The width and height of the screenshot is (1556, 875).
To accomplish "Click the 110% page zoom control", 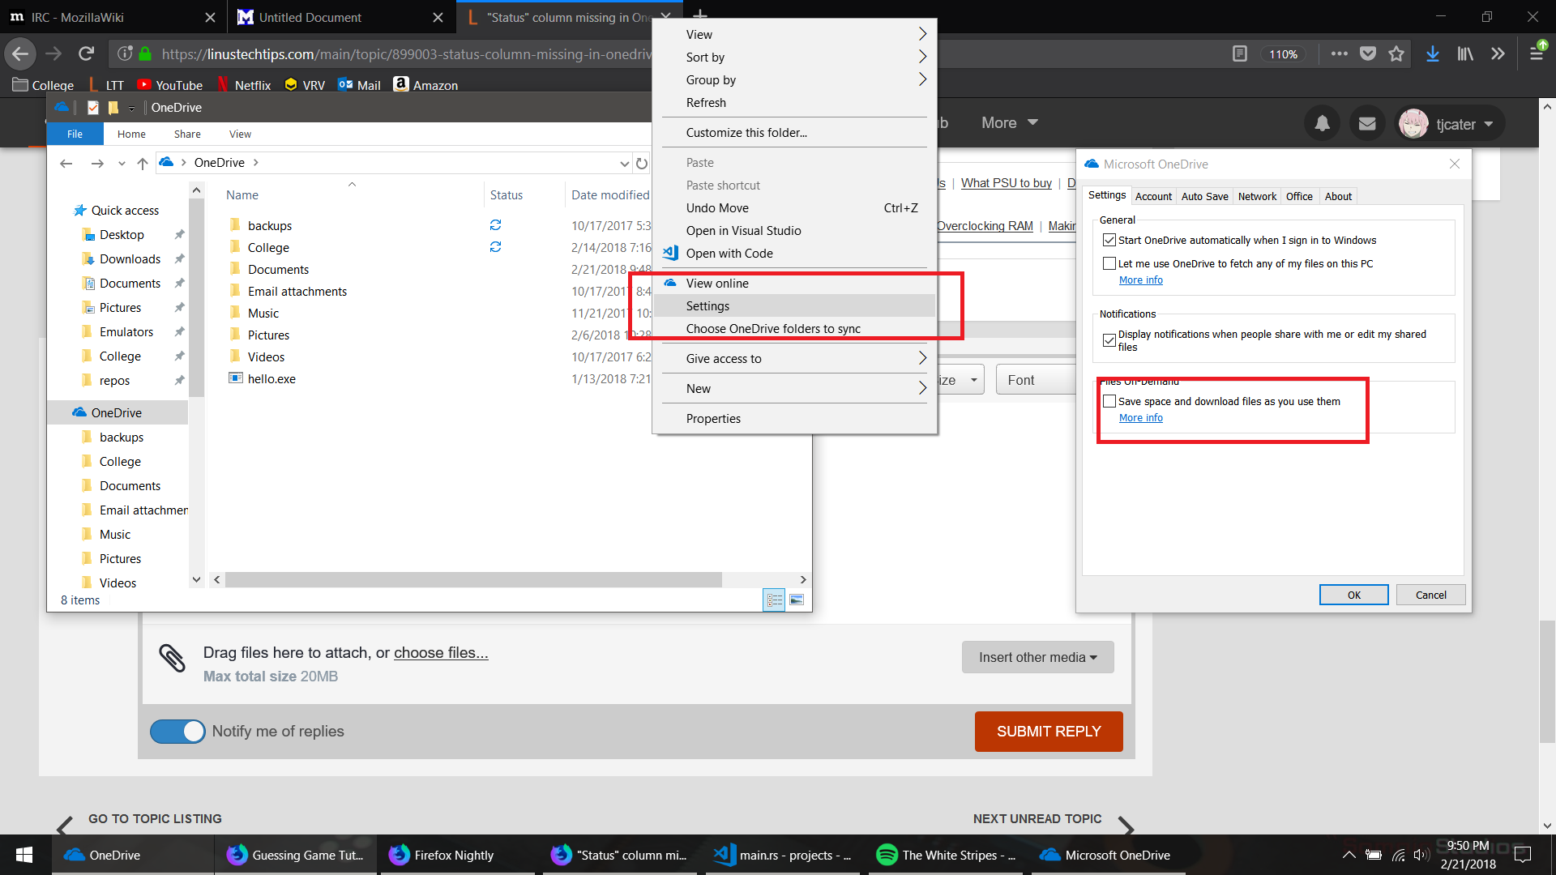I will click(1285, 53).
